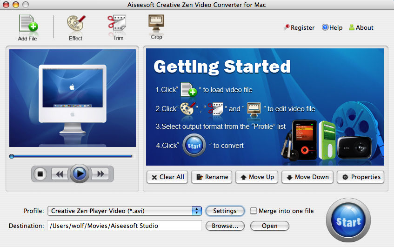Open the Crop tool

click(x=156, y=27)
